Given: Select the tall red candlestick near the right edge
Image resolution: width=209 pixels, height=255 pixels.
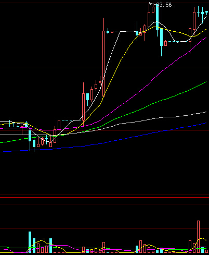Looking at the screenshot, I should 194,21.
